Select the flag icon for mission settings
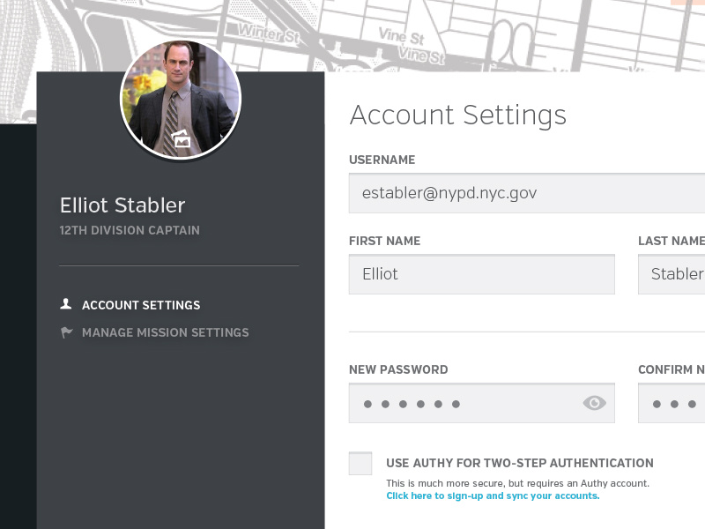Viewport: 705px width, 529px height. (66, 332)
